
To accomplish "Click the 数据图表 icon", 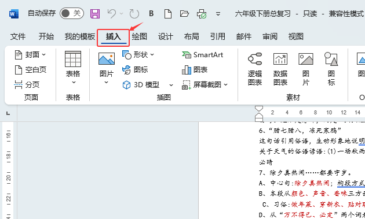I will [x=280, y=59].
